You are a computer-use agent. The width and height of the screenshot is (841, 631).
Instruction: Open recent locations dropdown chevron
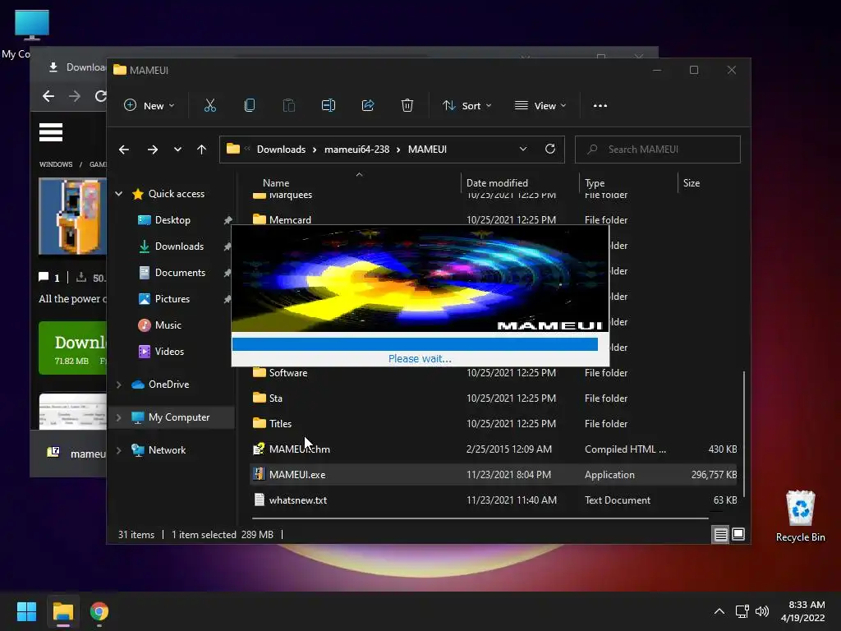tap(177, 150)
